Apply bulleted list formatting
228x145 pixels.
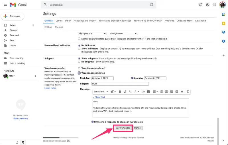[166, 92]
